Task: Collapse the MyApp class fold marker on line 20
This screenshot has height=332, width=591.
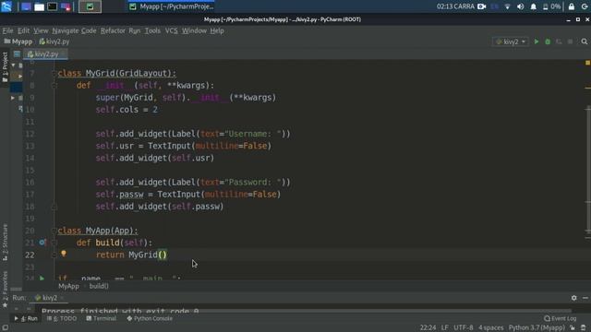Action: tap(54, 231)
